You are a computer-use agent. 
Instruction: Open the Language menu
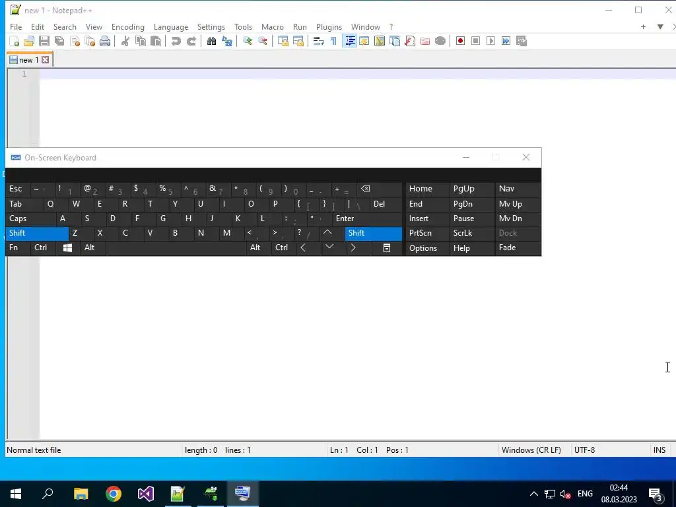coord(171,26)
